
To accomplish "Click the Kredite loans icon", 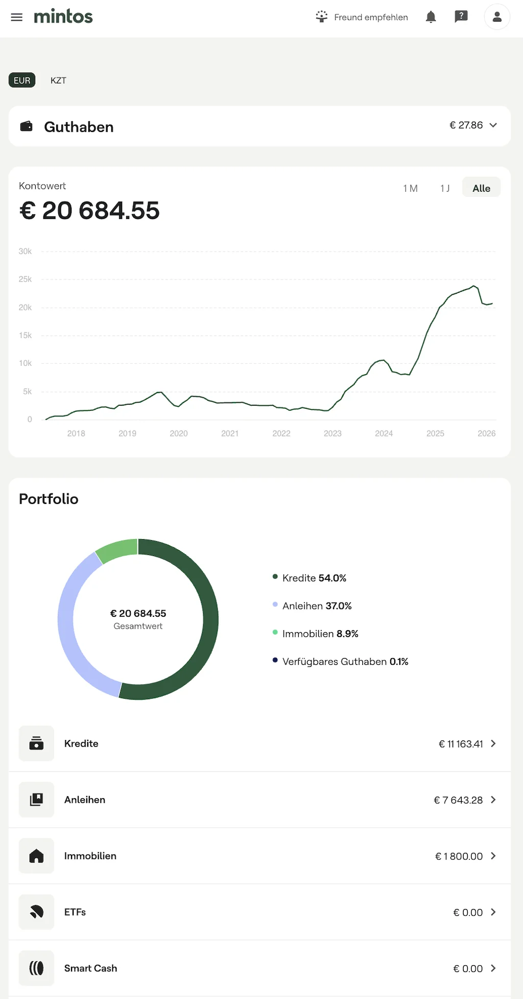I will (36, 744).
